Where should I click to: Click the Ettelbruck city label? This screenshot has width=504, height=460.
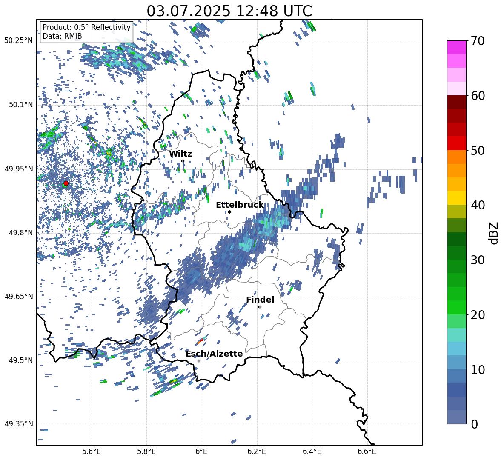coord(240,205)
